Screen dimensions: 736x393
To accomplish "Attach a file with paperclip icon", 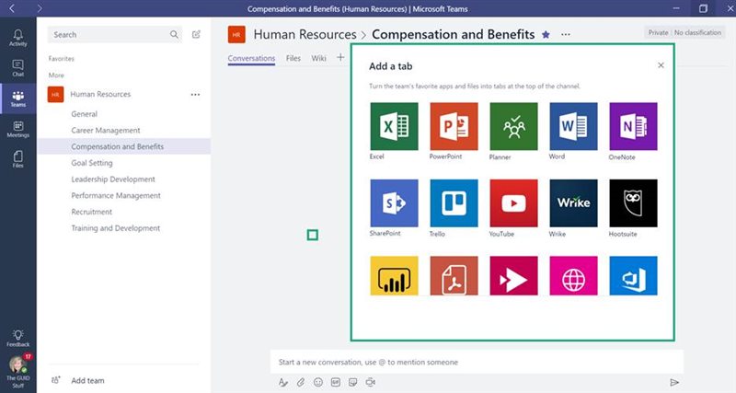I will pos(301,382).
